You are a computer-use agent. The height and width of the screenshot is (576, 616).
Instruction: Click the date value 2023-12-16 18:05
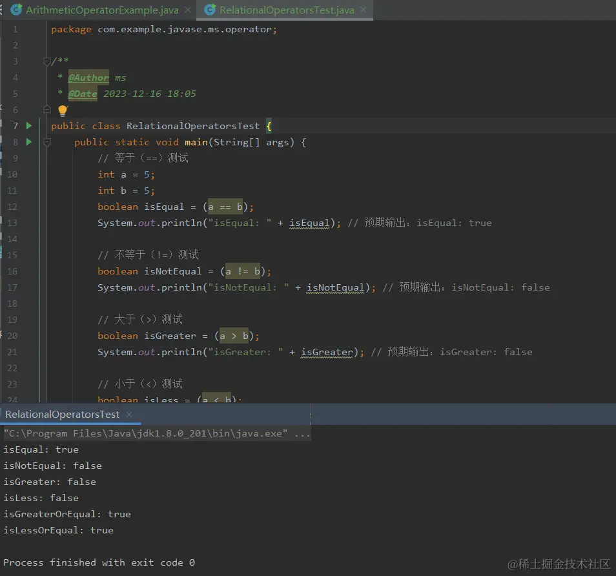pos(150,94)
